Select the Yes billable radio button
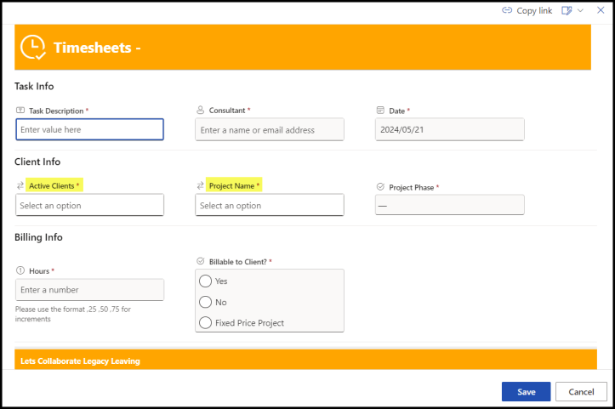The height and width of the screenshot is (409, 615). pos(205,281)
